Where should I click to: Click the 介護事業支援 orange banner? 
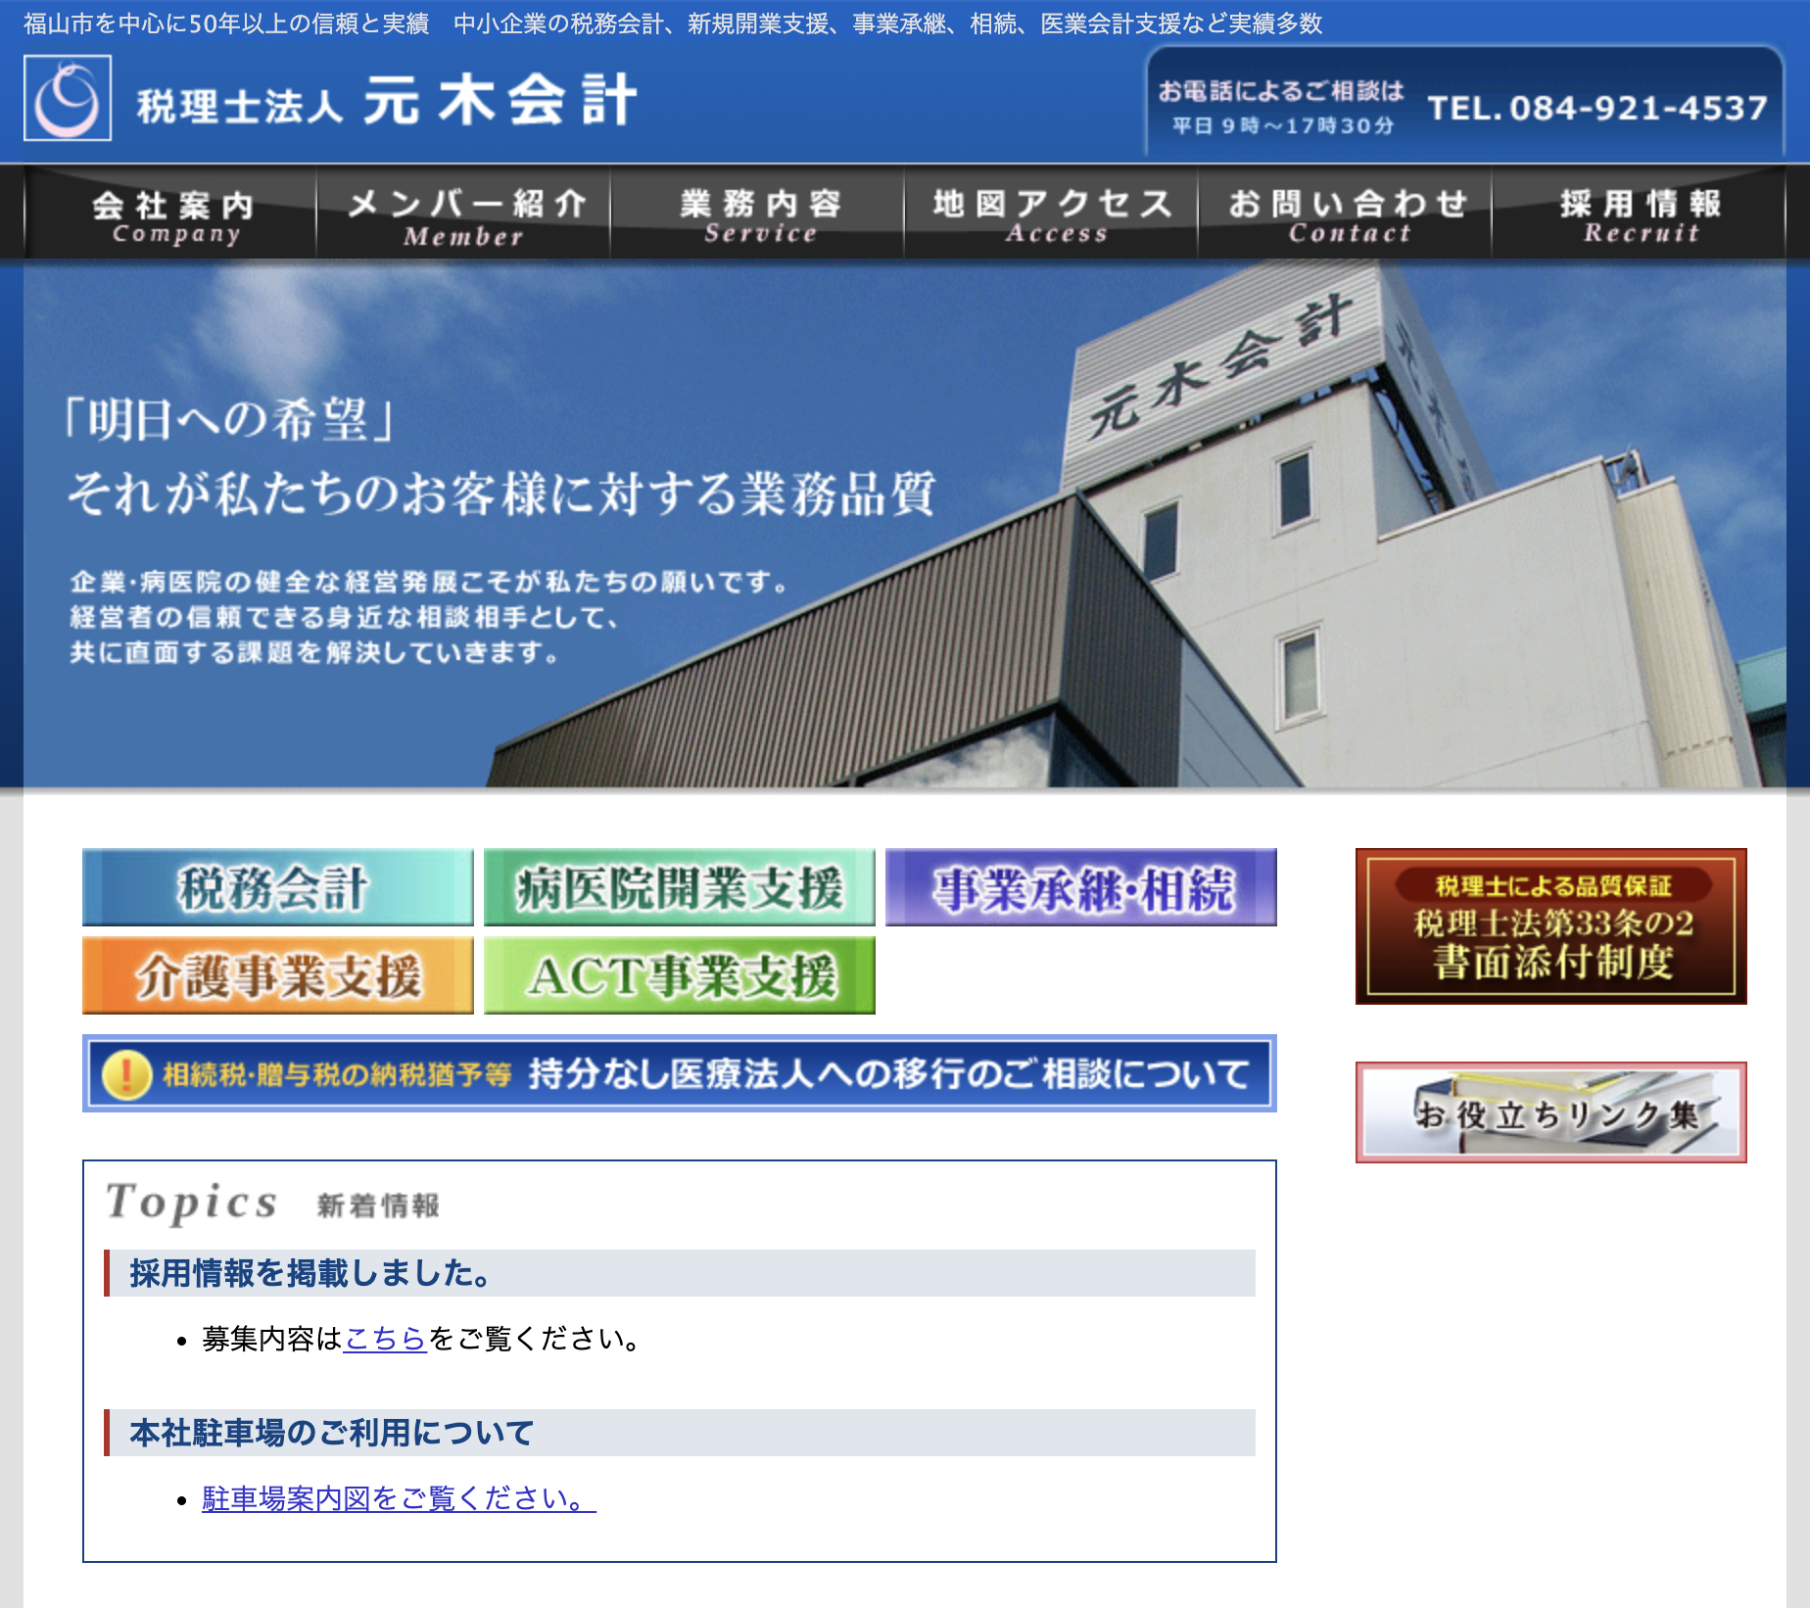[277, 975]
